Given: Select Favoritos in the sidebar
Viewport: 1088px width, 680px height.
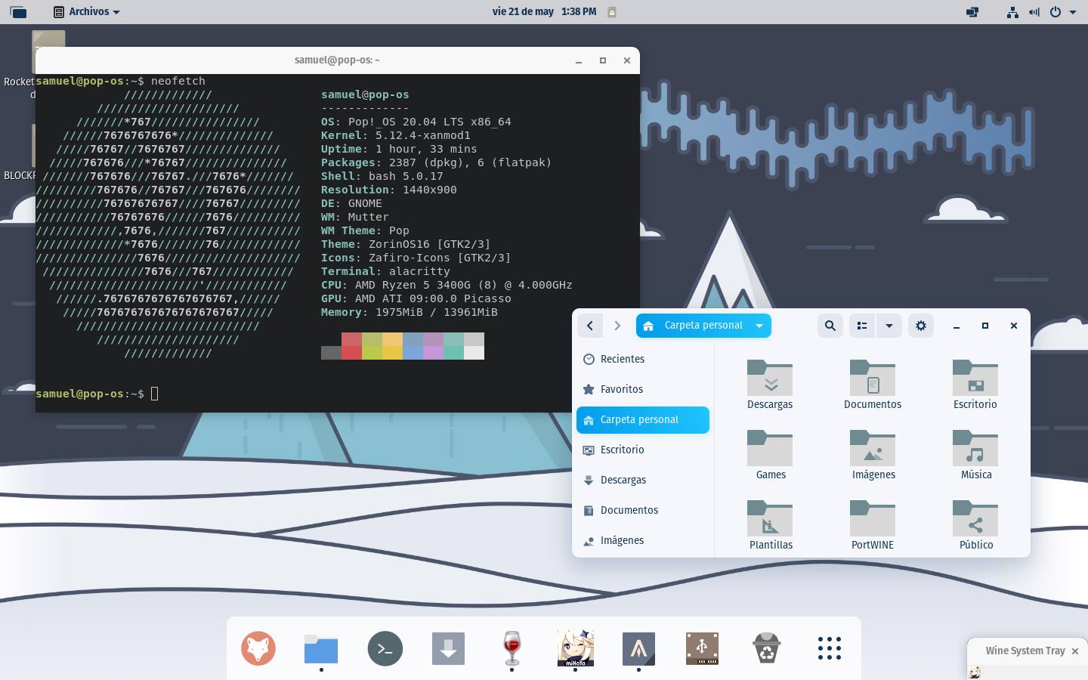Looking at the screenshot, I should pos(621,389).
